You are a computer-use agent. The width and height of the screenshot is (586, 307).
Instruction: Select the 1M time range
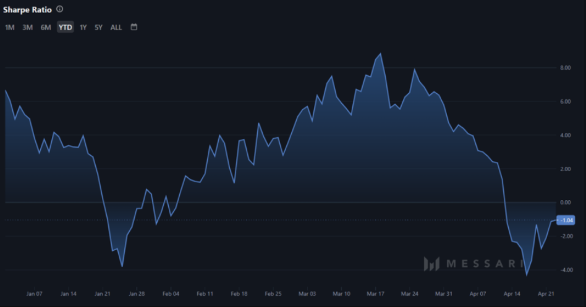click(10, 27)
